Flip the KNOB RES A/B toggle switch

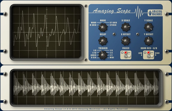point(150,56)
